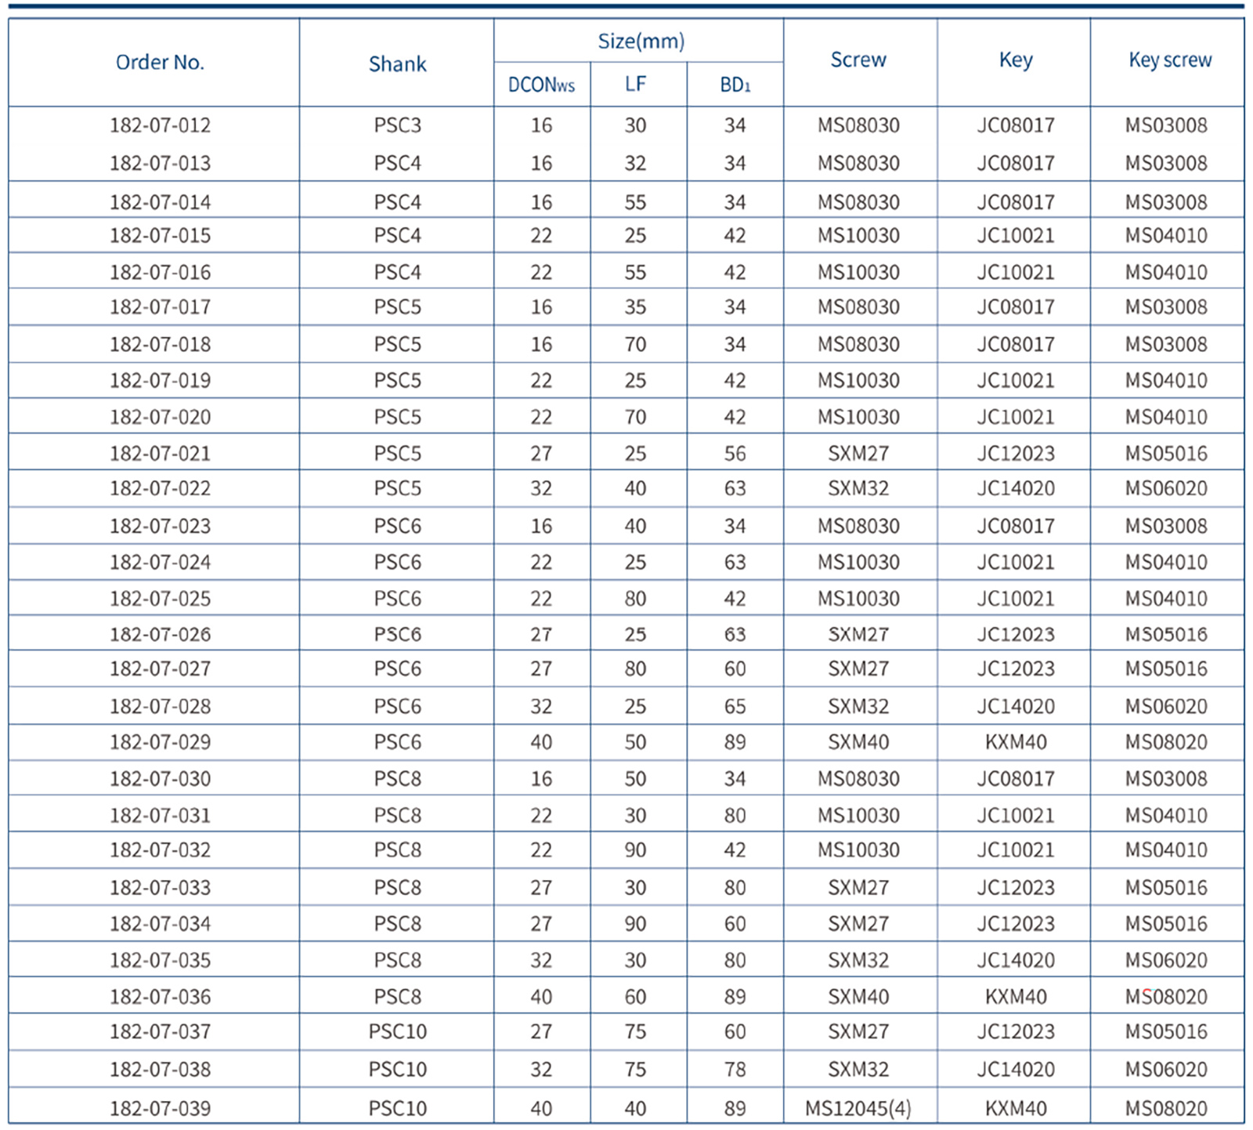The height and width of the screenshot is (1130, 1253).
Task: Select order number 182-07-029
Action: click(160, 742)
